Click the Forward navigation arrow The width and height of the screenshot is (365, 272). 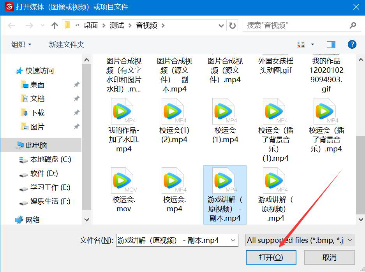(29, 25)
